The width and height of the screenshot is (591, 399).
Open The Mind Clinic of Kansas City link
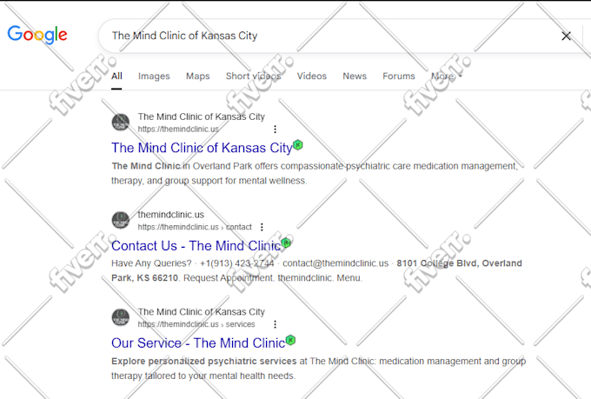coord(202,148)
